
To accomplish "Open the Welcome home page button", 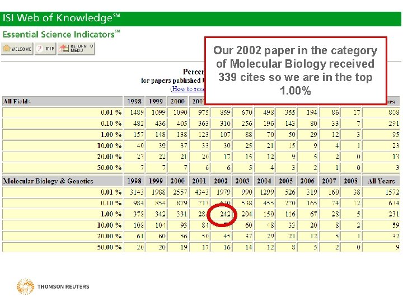I will tap(17, 49).
